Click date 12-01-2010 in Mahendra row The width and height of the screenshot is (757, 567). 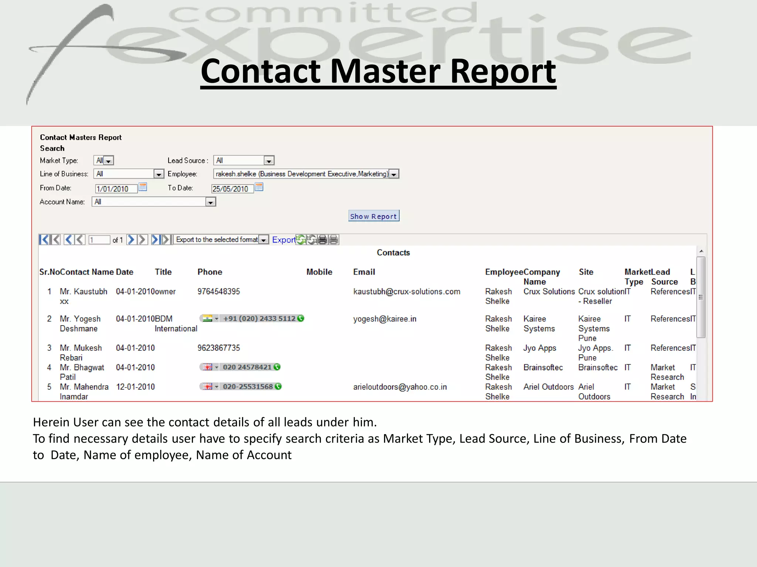click(x=135, y=387)
